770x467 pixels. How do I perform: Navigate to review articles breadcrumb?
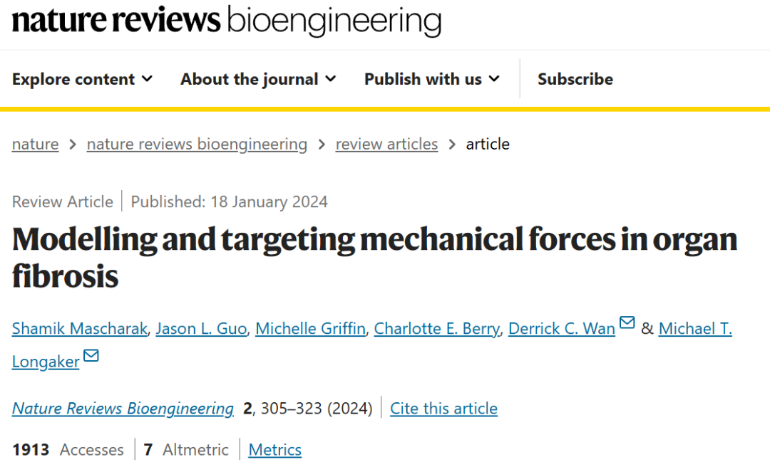click(x=386, y=144)
